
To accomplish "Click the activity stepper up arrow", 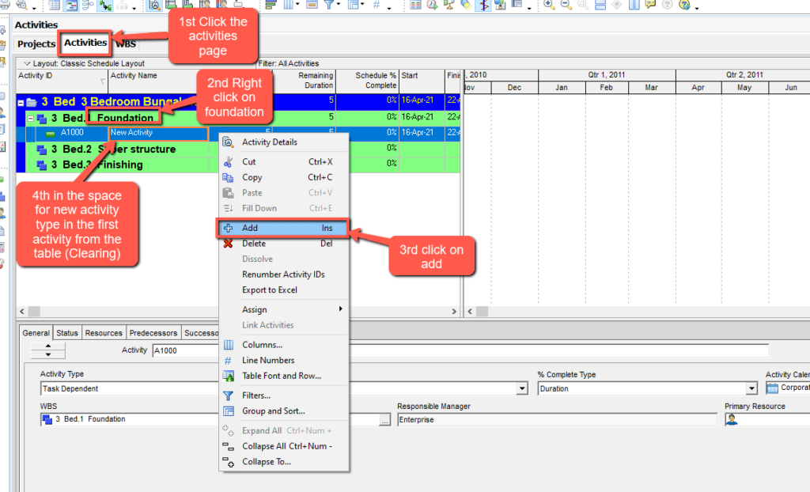I will 47,346.
